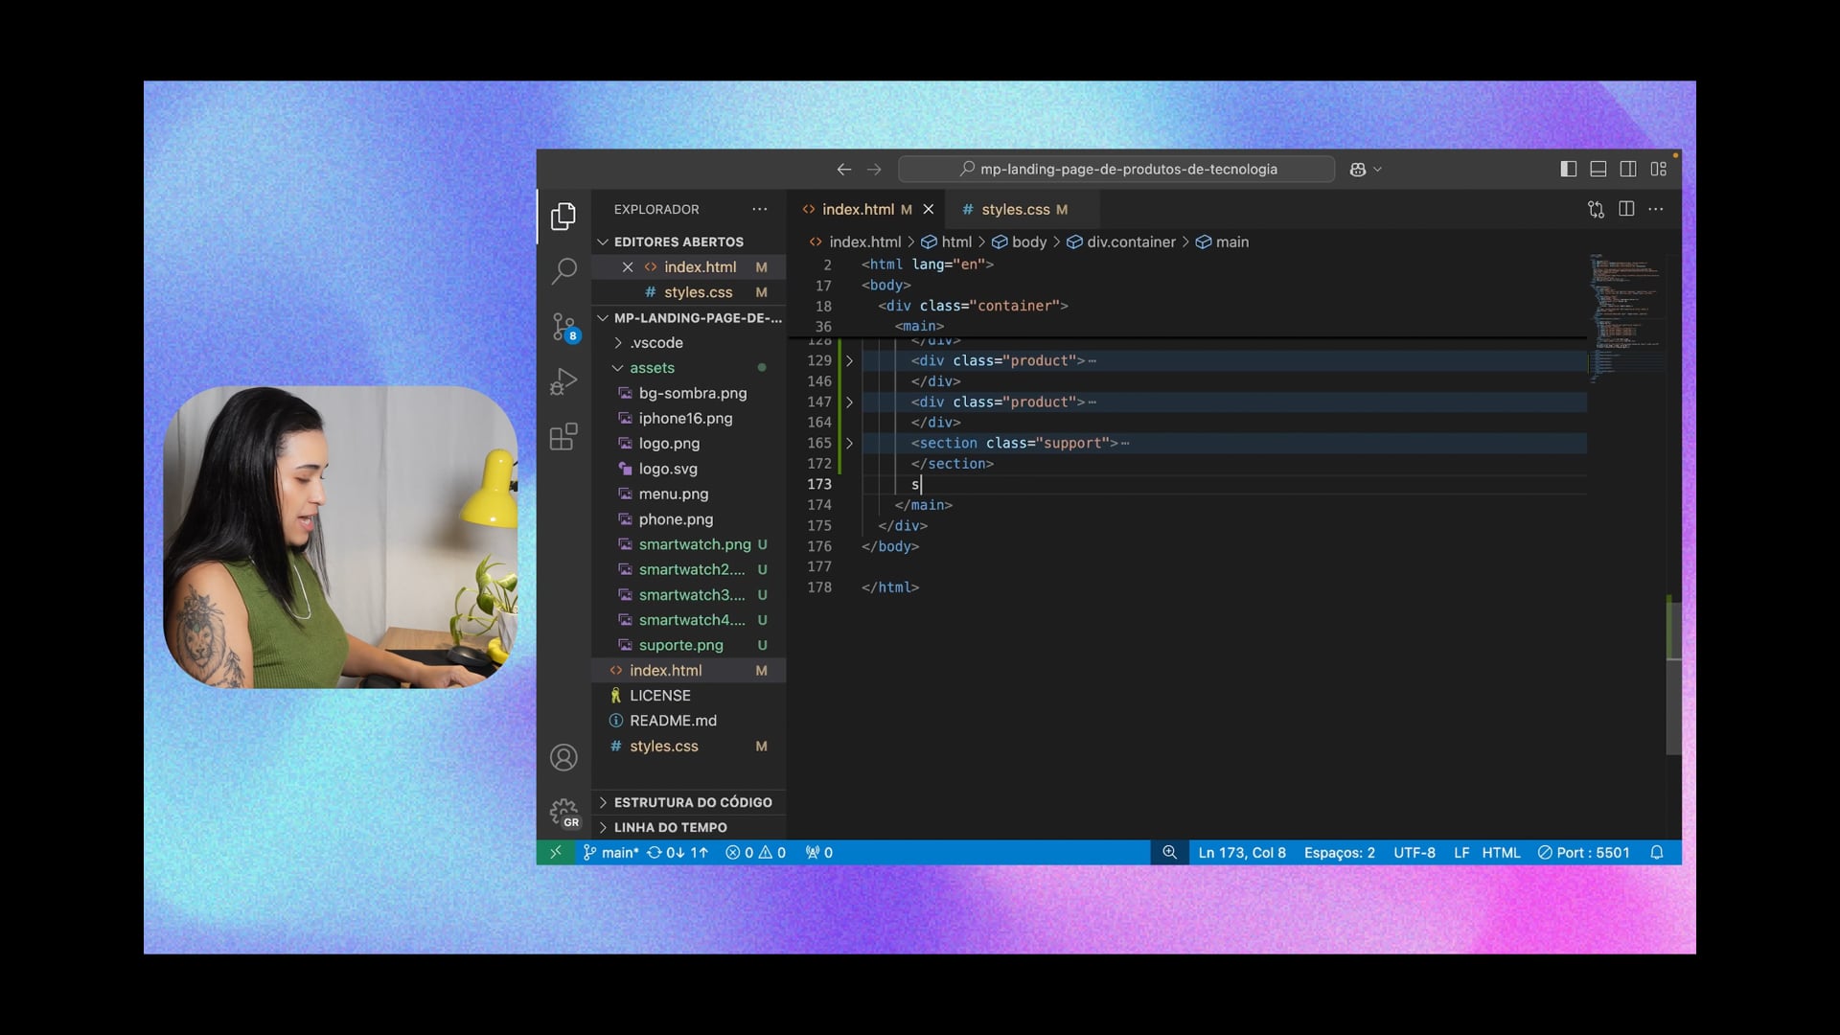
Task: Open the Search view in activity bar
Action: pos(563,271)
